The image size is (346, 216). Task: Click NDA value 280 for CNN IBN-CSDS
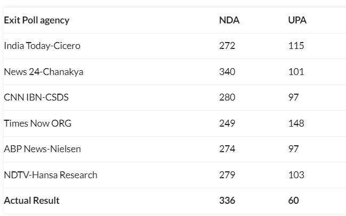(227, 97)
